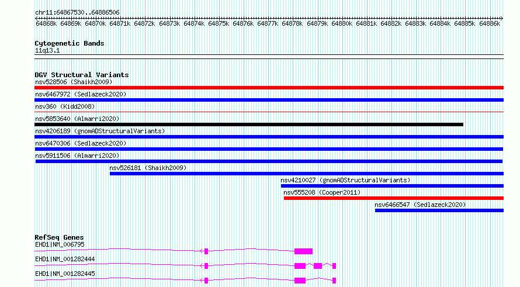Viewport: 520px width, 287px height.
Task: Click the 64883k ruler tick label
Action: (x=415, y=23)
